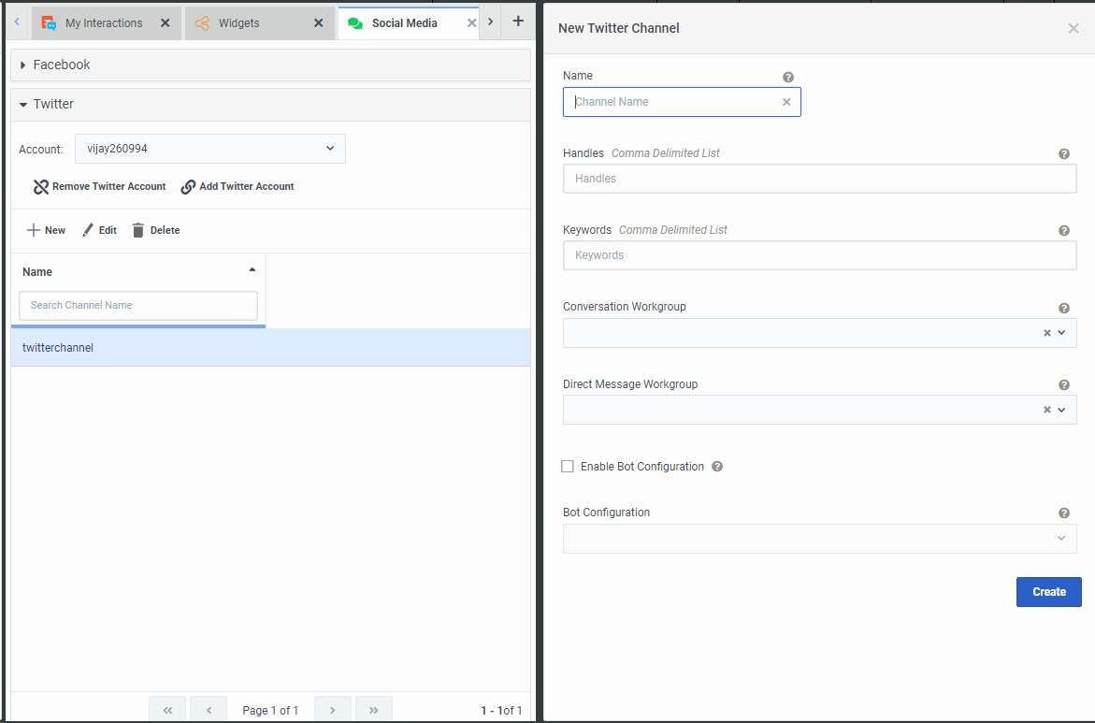Click the plus New channel icon

(34, 230)
